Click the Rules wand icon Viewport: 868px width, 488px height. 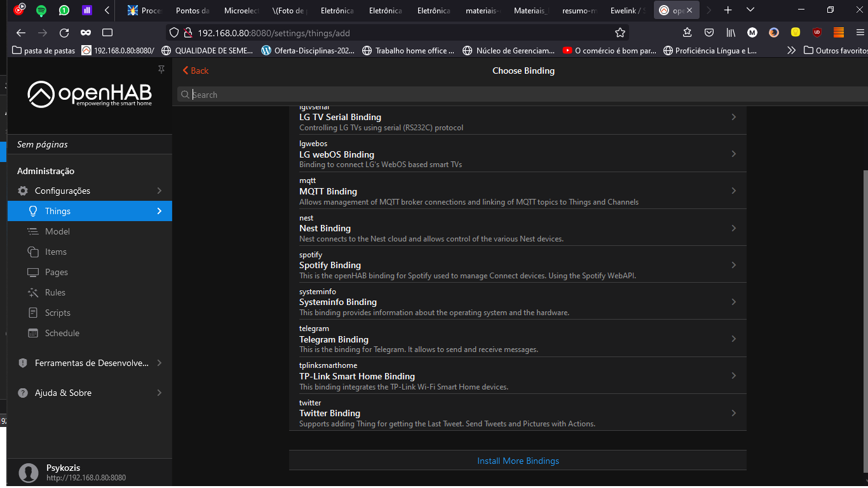coord(33,292)
